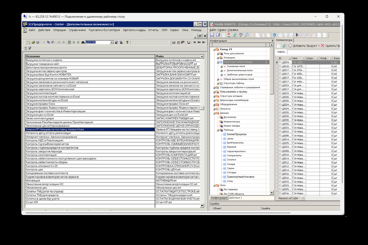This screenshot has height=245, width=368.
Task: Click Добавить Продукт button
Action: (x=303, y=46)
